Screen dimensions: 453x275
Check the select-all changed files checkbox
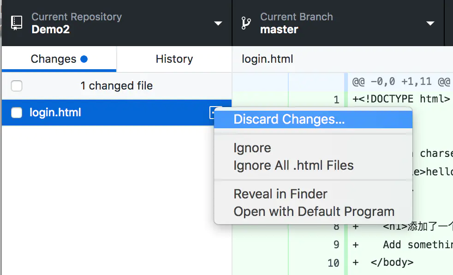(x=17, y=86)
